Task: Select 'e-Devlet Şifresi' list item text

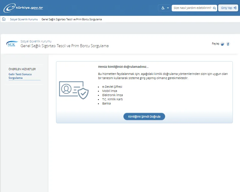Action: 112,87
